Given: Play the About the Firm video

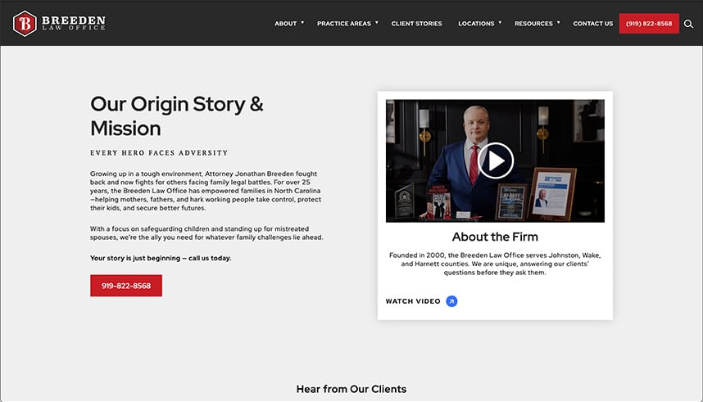Looking at the screenshot, I should click(495, 160).
